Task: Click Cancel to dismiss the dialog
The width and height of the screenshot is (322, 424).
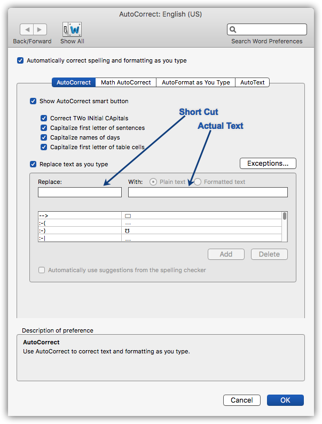Action: 242,400
